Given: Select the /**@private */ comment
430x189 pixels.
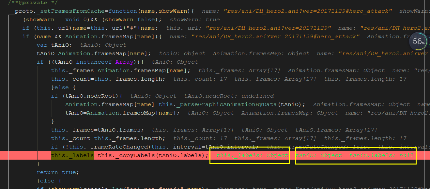Looking at the screenshot, I should [27, 3].
